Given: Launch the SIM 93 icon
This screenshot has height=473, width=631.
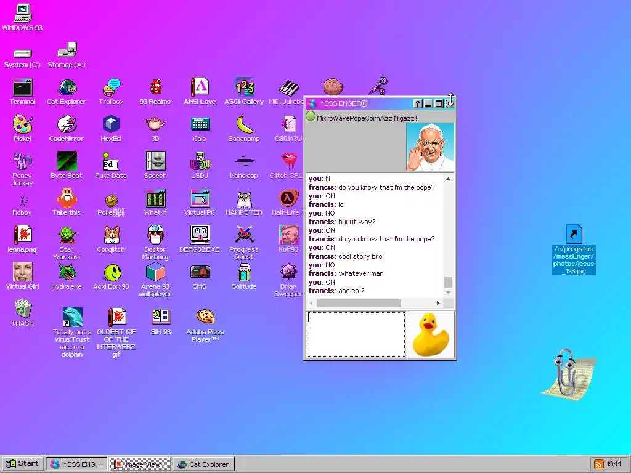Looking at the screenshot, I should [161, 317].
